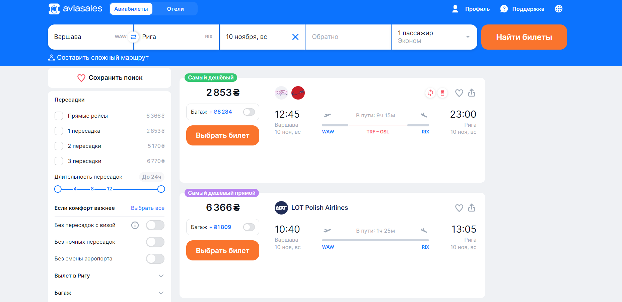Viewport: 622px width, 302px height.
Task: Open Support question mark icon
Action: coord(504,9)
